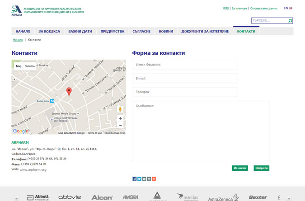Zoom in on the map
305x201 pixels.
120,118
